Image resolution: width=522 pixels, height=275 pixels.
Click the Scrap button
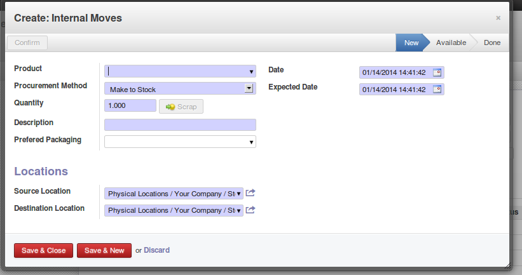tap(181, 107)
